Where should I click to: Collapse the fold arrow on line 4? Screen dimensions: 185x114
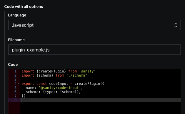coord(19,84)
